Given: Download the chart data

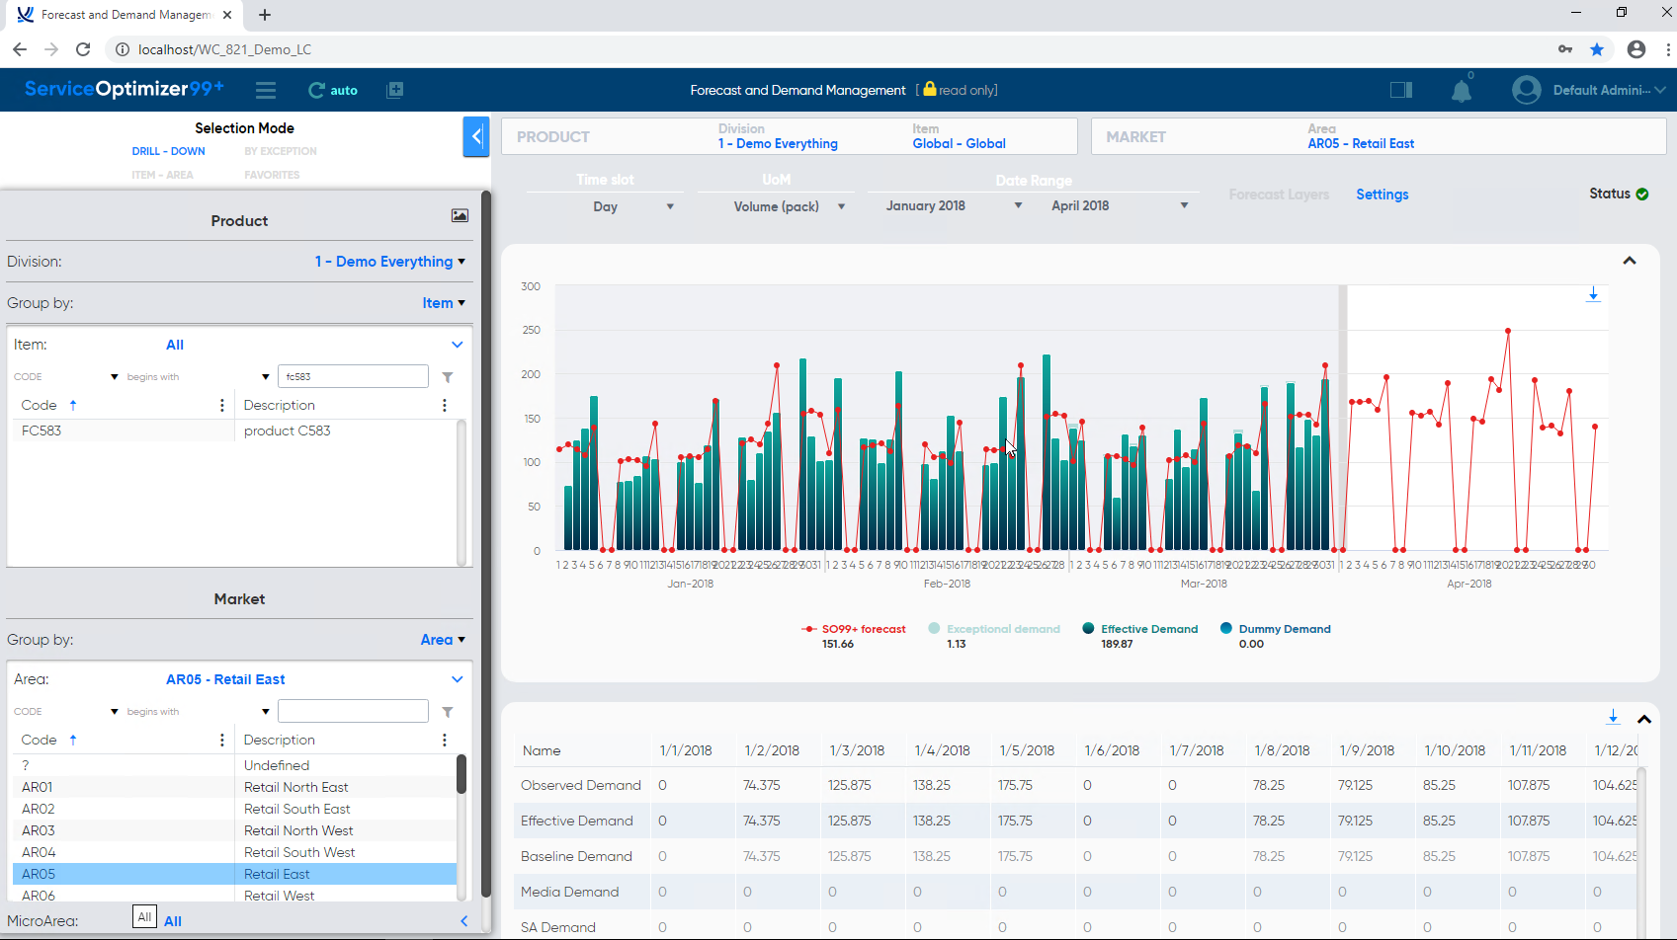Looking at the screenshot, I should click(1592, 294).
